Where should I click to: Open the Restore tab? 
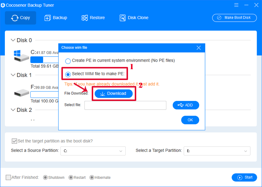coord(93,18)
